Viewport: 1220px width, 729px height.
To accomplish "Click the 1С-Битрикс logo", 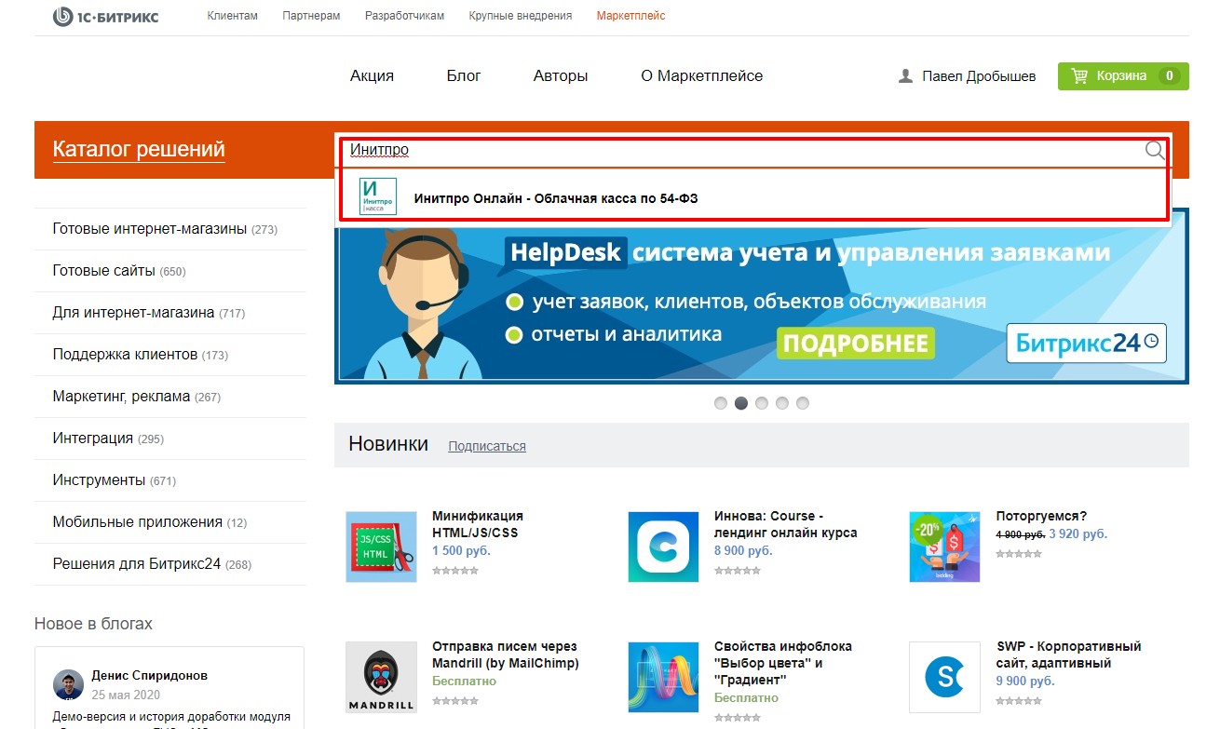I will tap(105, 16).
